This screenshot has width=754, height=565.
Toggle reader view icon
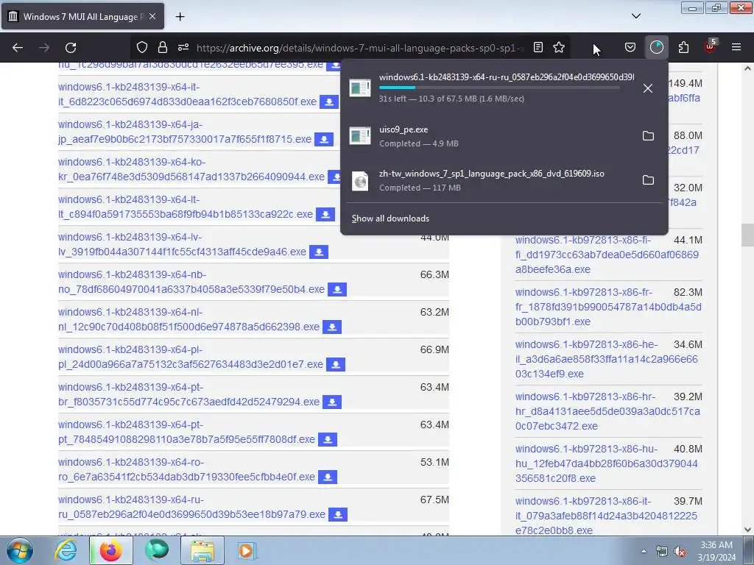pos(538,47)
